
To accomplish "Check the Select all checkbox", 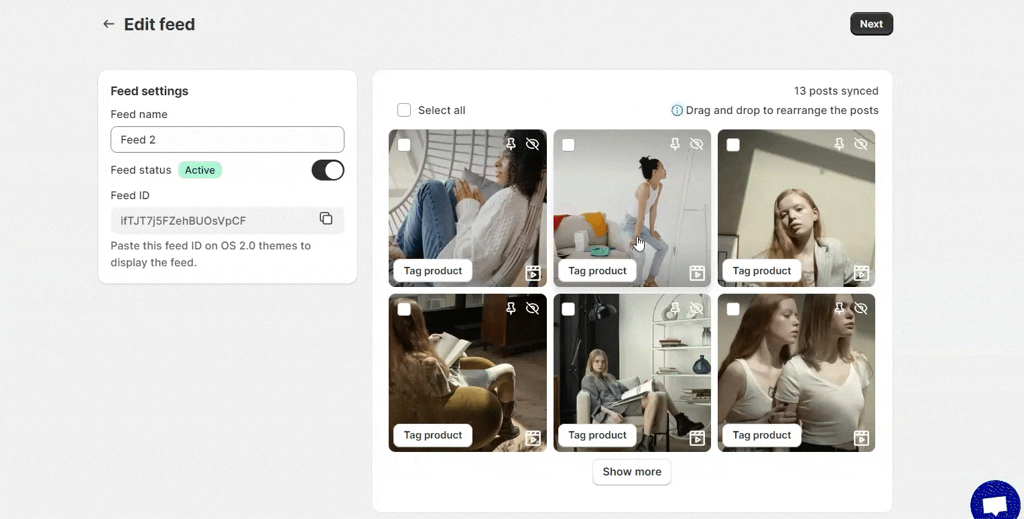I will [x=404, y=111].
